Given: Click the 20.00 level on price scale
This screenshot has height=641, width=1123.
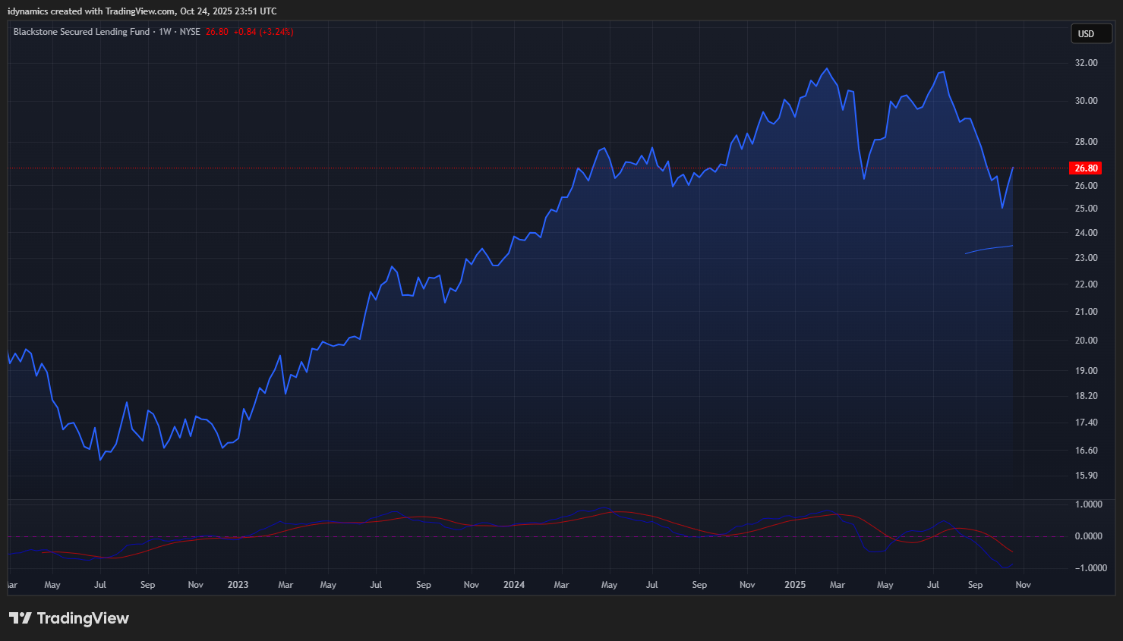Looking at the screenshot, I should pyautogui.click(x=1086, y=341).
